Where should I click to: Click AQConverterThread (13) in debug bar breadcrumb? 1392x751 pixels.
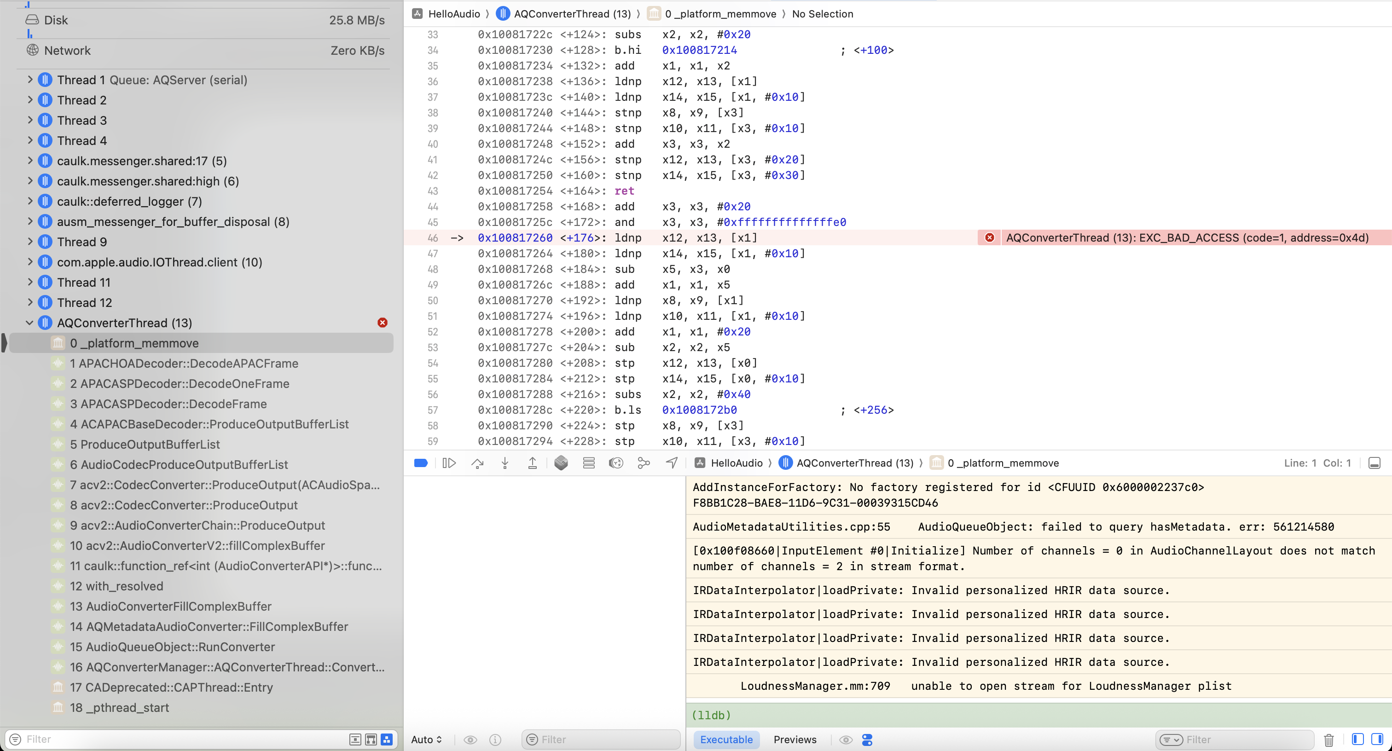click(x=854, y=463)
